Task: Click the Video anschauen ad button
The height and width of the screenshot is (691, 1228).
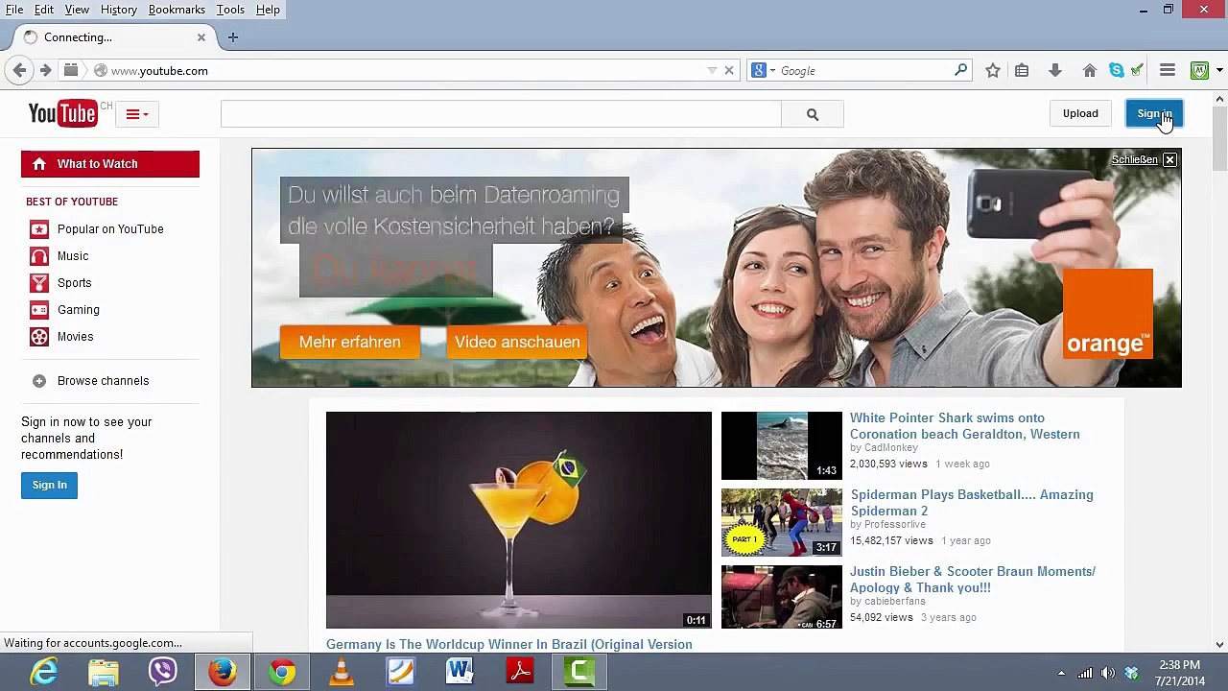Action: (517, 343)
